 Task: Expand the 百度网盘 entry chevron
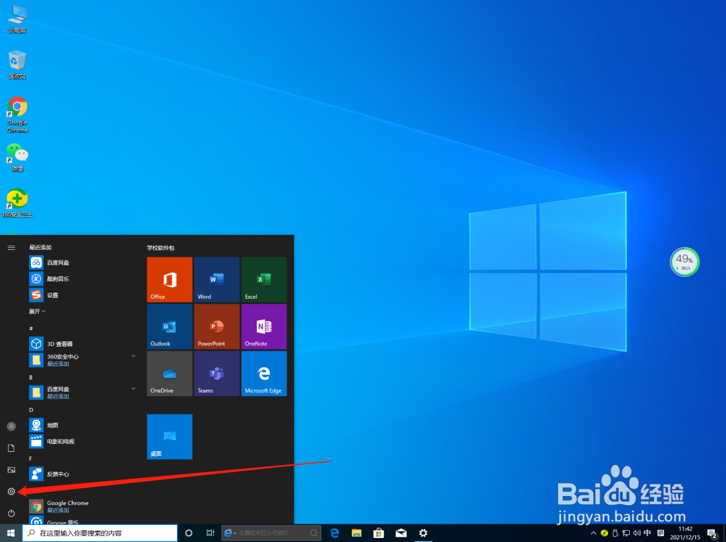coord(134,389)
